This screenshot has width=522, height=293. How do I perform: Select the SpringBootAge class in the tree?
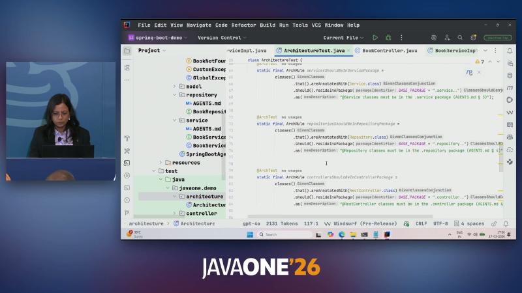point(202,154)
